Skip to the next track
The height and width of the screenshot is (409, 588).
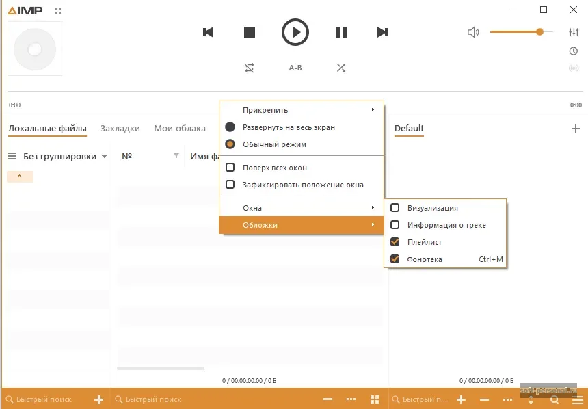[383, 32]
